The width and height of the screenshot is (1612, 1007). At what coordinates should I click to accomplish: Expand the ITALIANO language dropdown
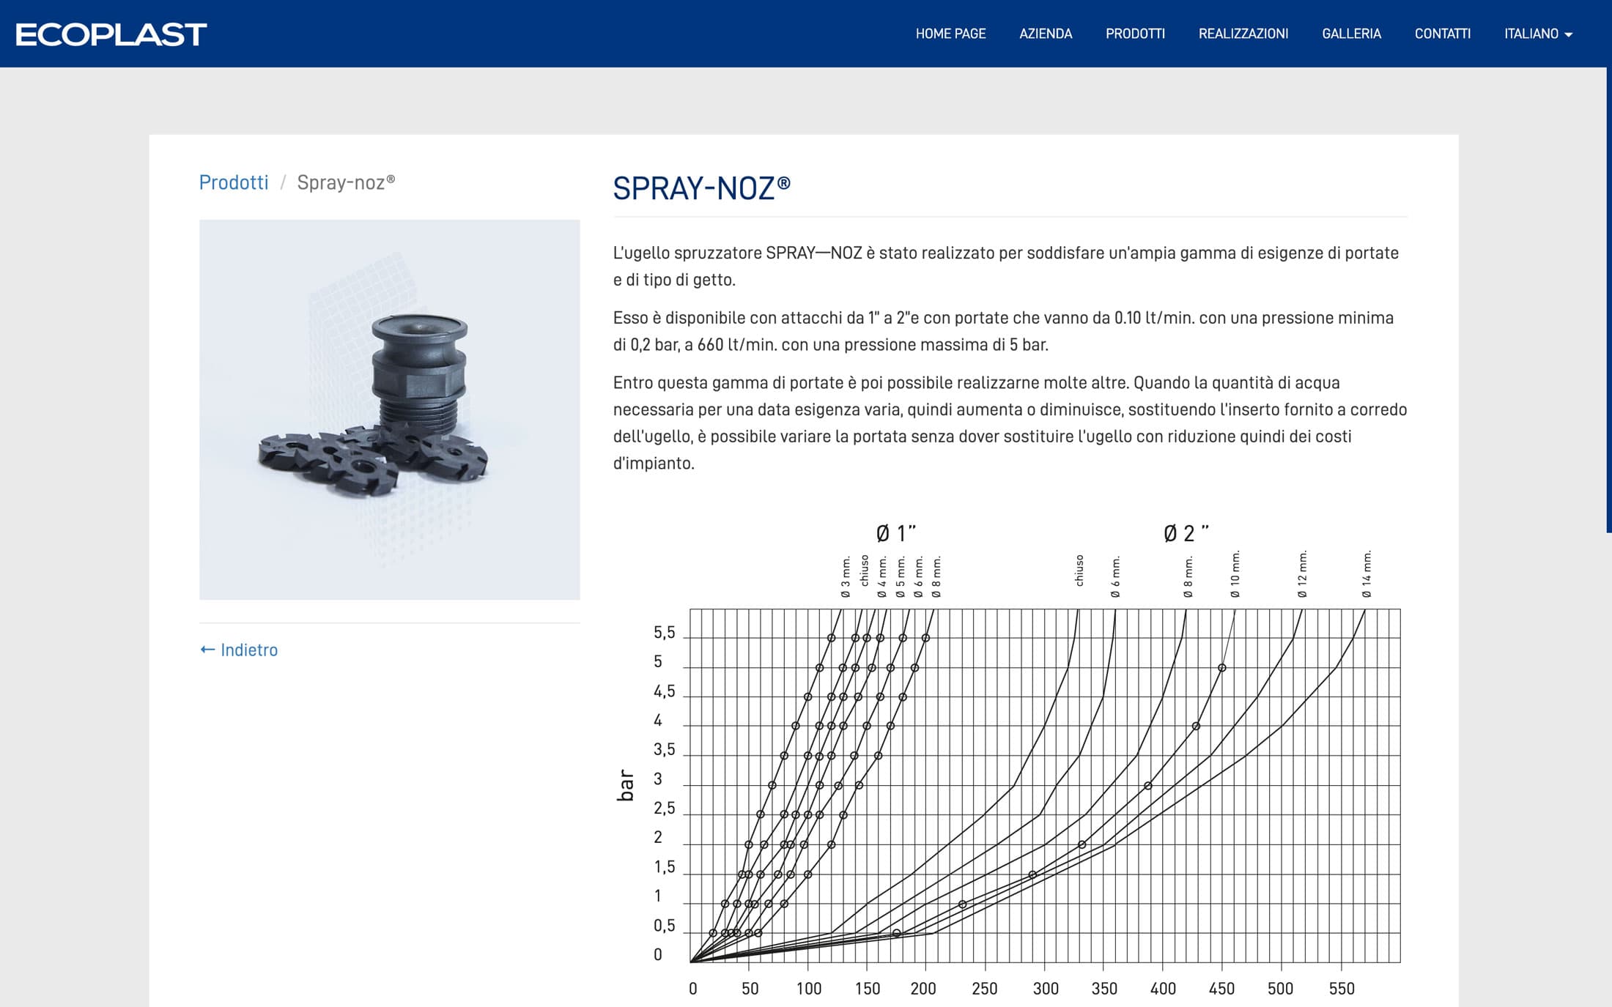coord(1538,34)
